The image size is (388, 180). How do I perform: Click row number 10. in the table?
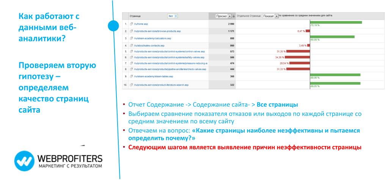(x=126, y=85)
